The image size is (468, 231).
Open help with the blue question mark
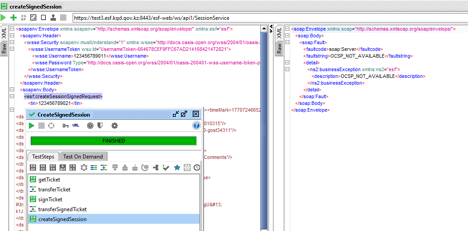pyautogui.click(x=196, y=126)
